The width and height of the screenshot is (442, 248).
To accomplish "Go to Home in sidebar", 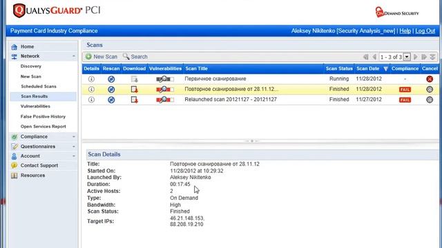I will pyautogui.click(x=27, y=47).
